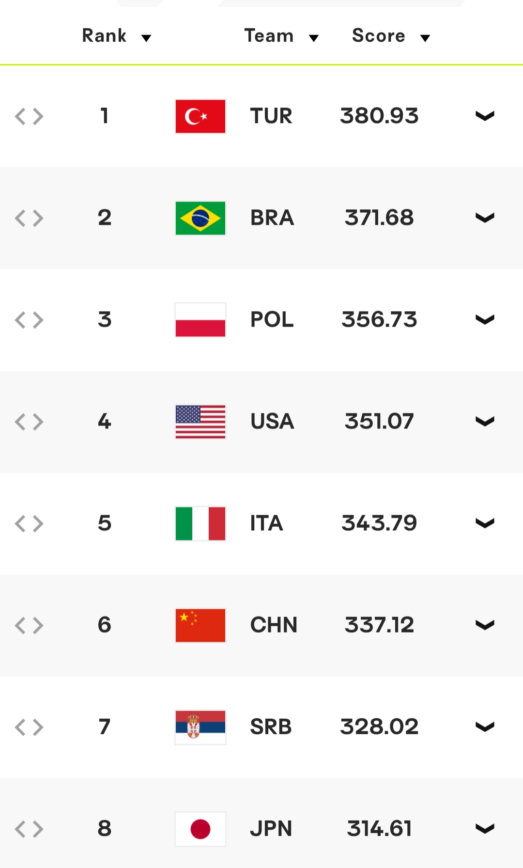Click the Japan flag icon
The image size is (523, 868).
200,829
